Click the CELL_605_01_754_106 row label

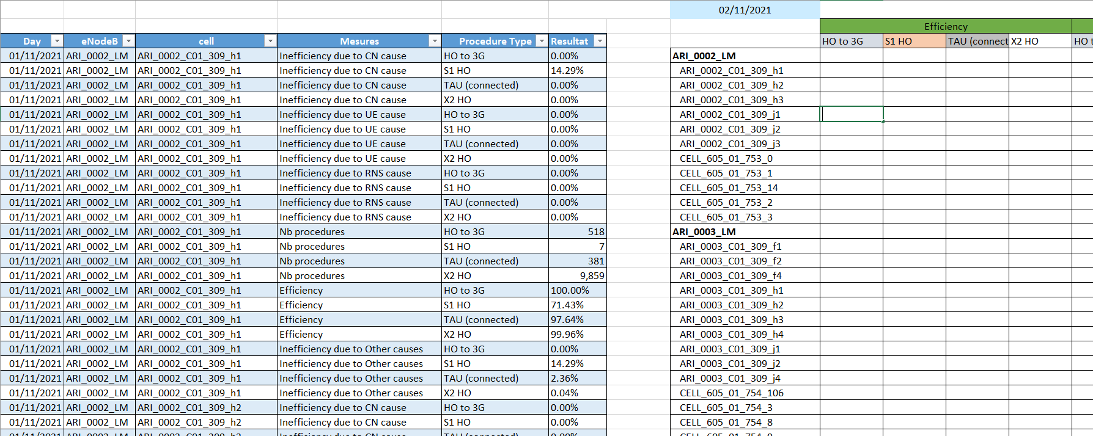tap(731, 393)
